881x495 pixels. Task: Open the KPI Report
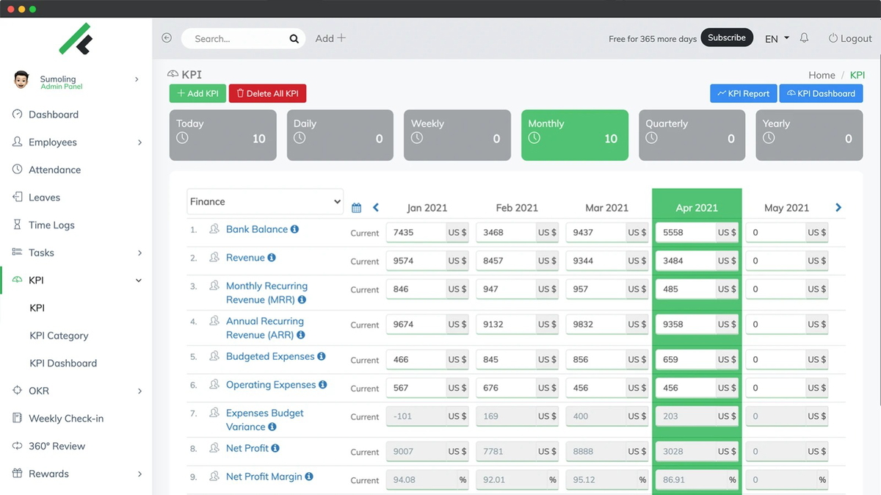click(743, 93)
